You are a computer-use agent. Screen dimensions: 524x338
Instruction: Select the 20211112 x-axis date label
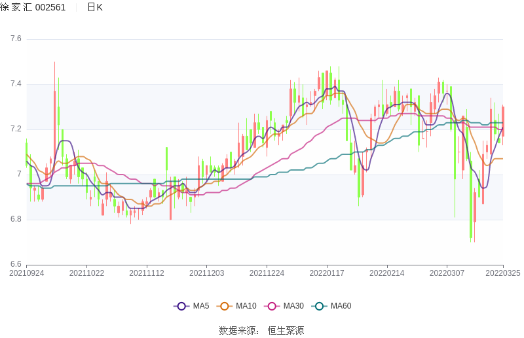coord(147,273)
